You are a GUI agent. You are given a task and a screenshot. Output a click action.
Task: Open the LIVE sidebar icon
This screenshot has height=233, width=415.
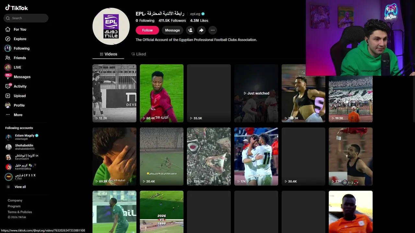click(8, 67)
